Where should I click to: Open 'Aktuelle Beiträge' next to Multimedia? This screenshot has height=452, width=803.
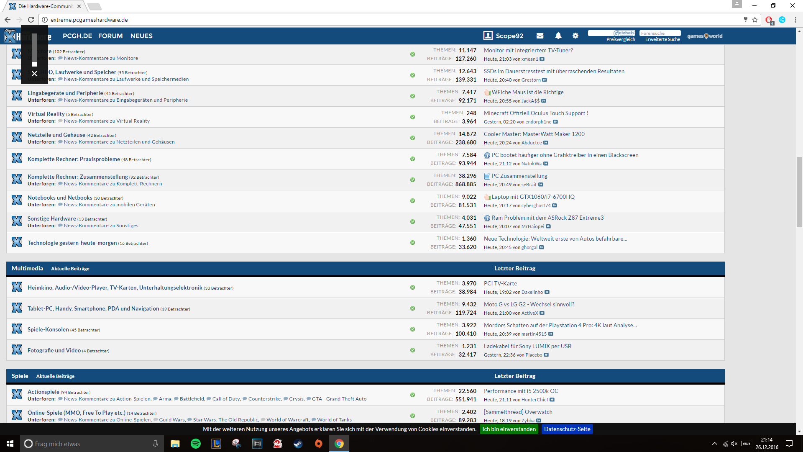(x=70, y=269)
